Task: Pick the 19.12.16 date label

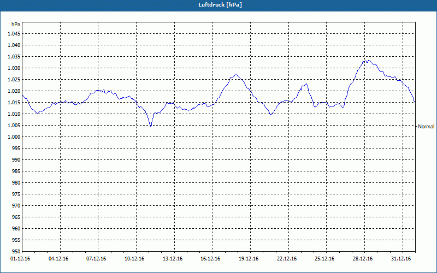Action: point(249,259)
